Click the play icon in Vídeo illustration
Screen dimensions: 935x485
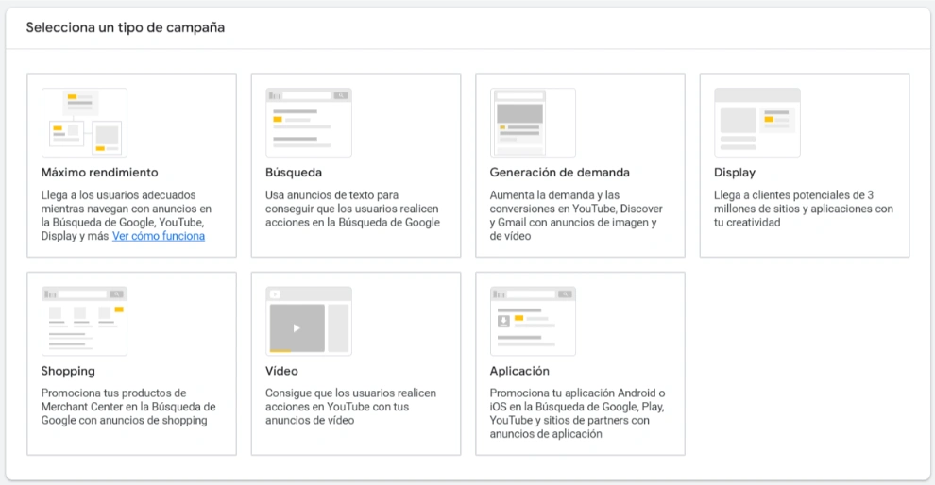tap(297, 328)
